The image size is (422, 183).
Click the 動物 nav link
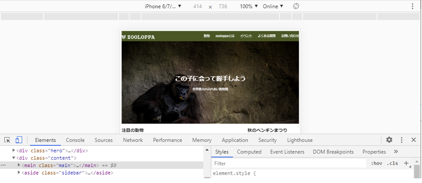[207, 36]
